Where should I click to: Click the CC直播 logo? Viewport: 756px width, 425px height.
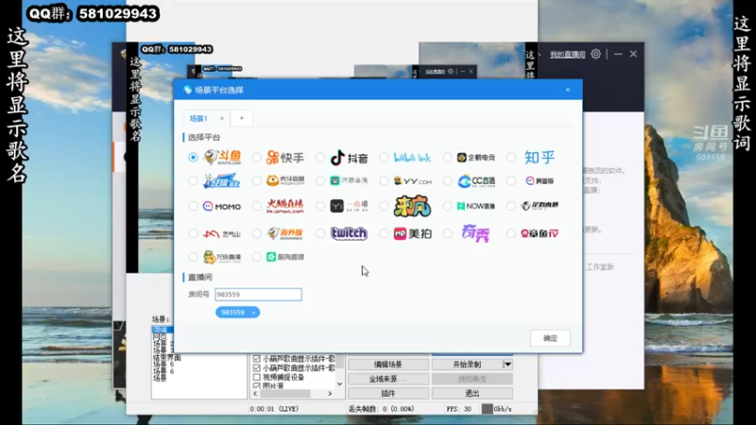coord(476,181)
